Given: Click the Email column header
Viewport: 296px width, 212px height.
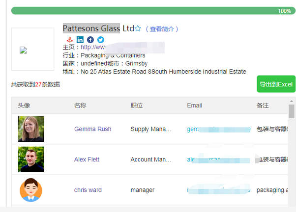Looking at the screenshot, I should [194, 106].
